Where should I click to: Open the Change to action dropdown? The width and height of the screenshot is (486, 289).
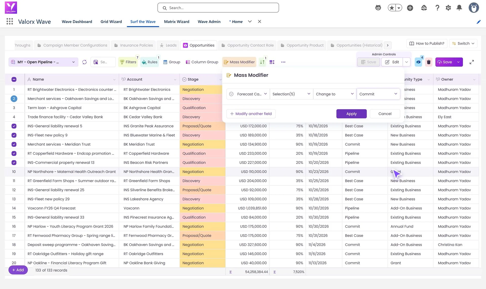pyautogui.click(x=335, y=94)
